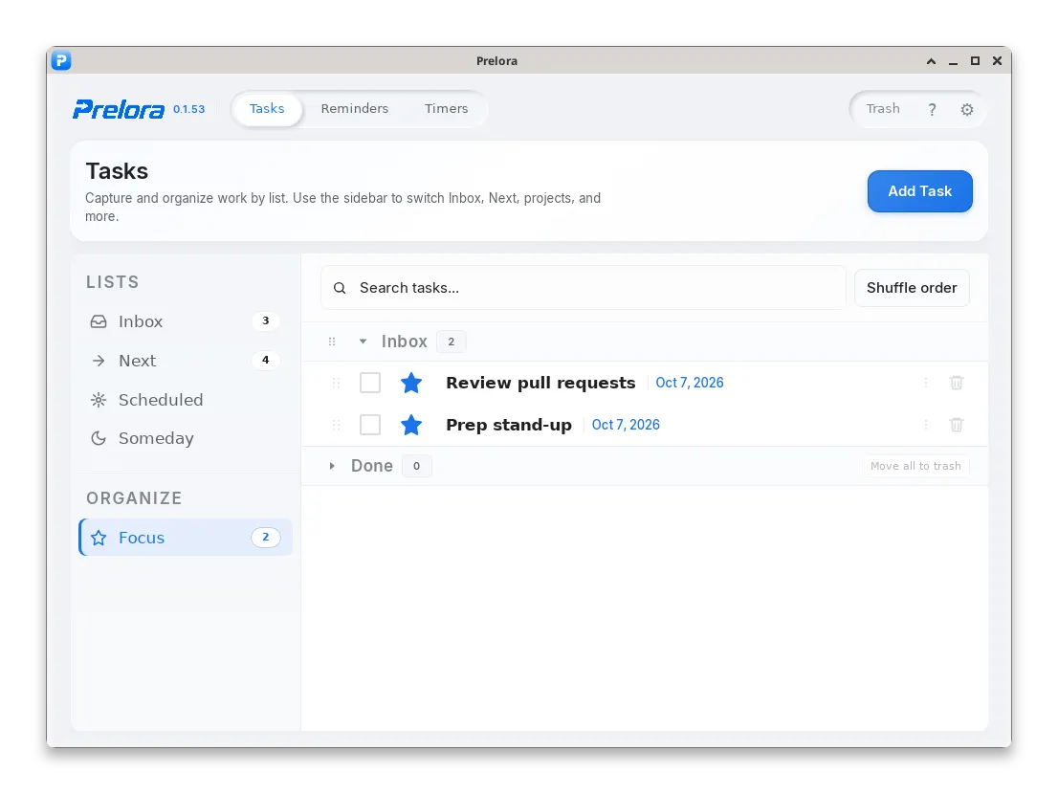Click the search magnifier icon

341,288
